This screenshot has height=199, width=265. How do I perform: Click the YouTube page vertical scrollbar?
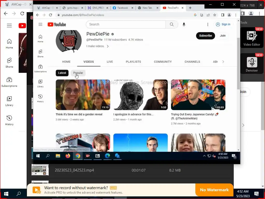pos(238,63)
